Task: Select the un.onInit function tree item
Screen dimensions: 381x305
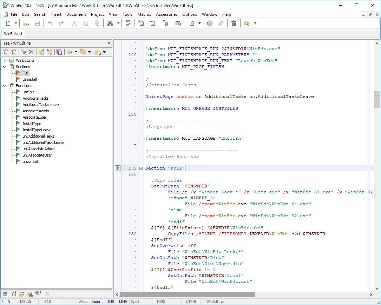Action: click(x=30, y=161)
